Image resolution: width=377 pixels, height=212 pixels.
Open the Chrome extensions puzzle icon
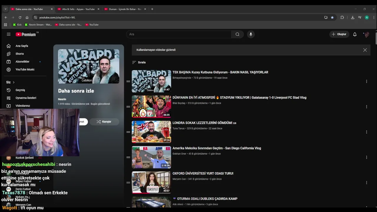point(342,17)
